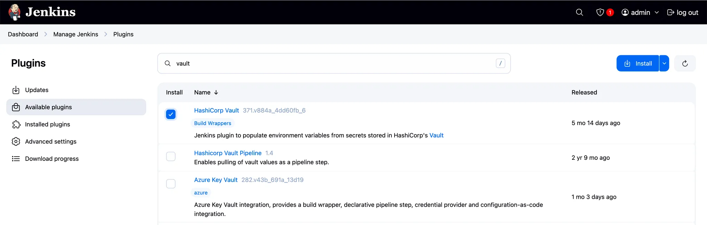The height and width of the screenshot is (225, 707).
Task: Select Available plugins in sidebar
Action: (x=76, y=107)
